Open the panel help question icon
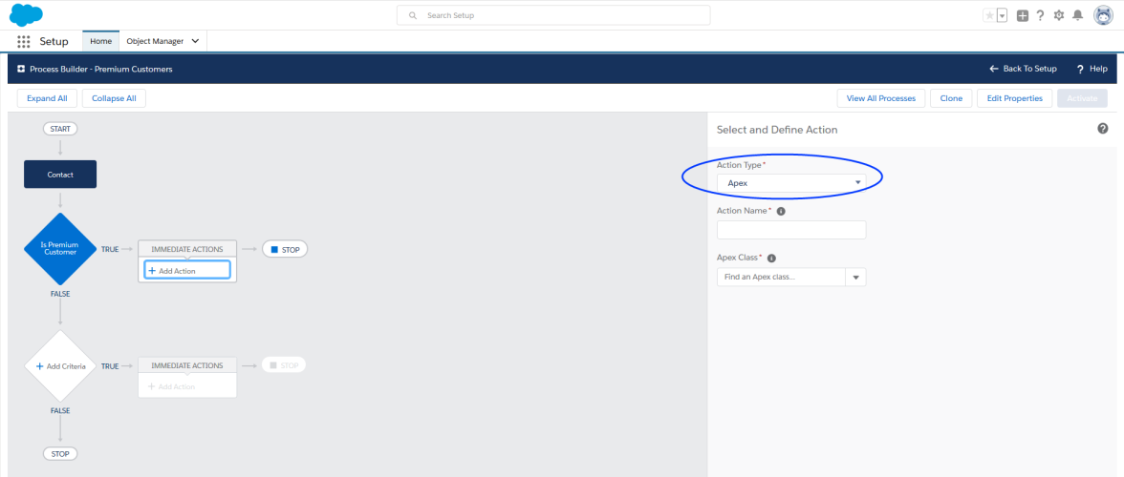 tap(1103, 129)
